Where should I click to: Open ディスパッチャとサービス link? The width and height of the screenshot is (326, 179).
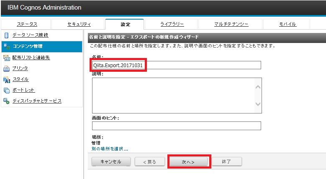pos(37,101)
